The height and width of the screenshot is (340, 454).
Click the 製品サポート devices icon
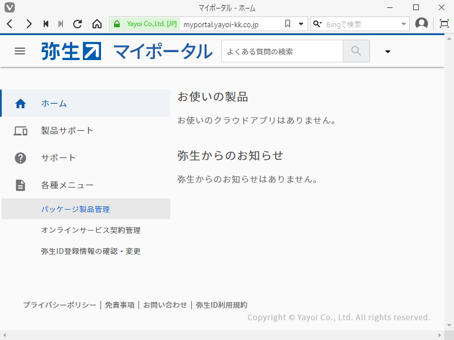(20, 131)
